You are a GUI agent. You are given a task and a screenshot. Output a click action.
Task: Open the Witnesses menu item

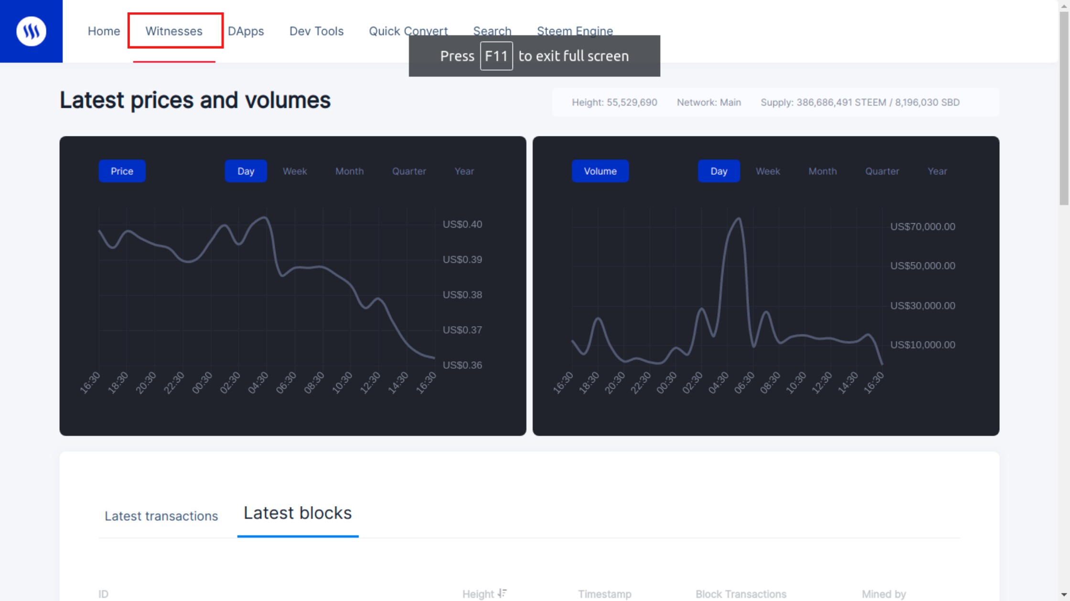[174, 31]
